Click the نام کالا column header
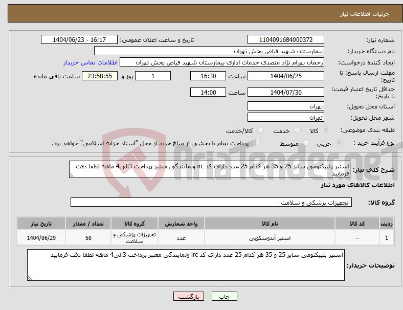 [x=270, y=224]
